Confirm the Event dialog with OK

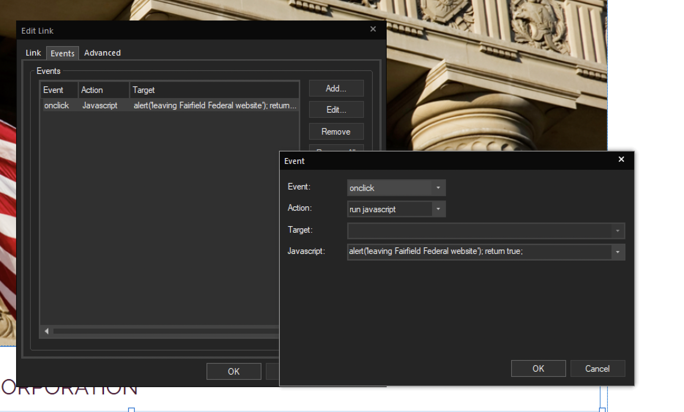click(538, 368)
